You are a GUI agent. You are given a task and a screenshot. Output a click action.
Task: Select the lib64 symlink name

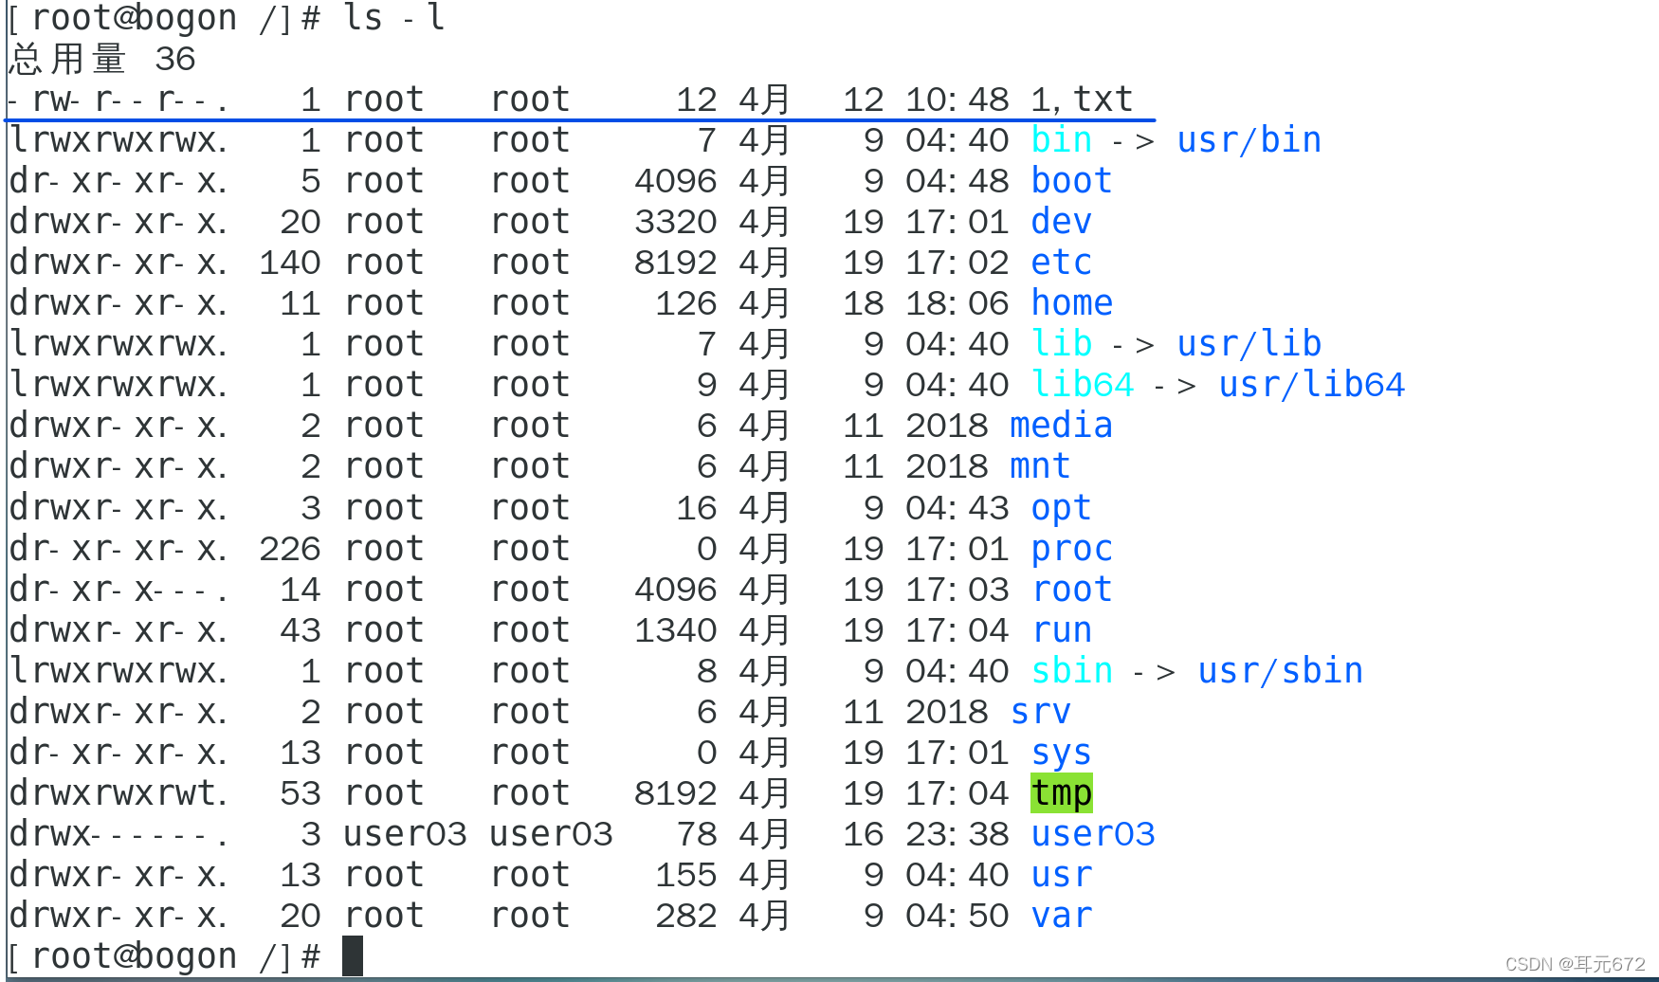(1082, 385)
